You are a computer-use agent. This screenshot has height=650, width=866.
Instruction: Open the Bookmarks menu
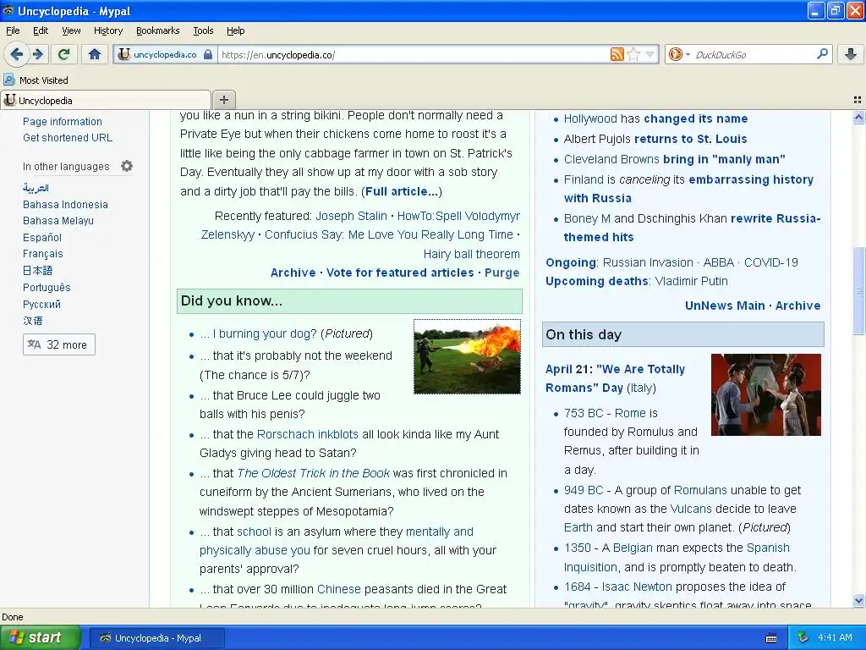(157, 30)
